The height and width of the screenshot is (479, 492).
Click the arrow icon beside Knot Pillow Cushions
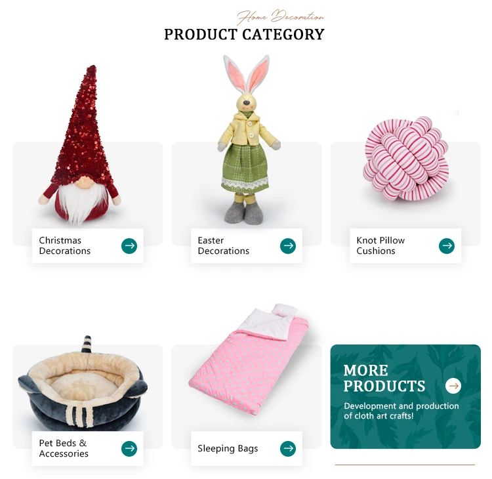click(447, 245)
